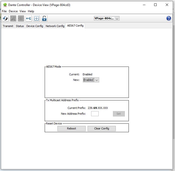Image resolution: width=175 pixels, height=171 pixels.
Task: Minimize the Dante Controller window
Action: pos(144,5)
